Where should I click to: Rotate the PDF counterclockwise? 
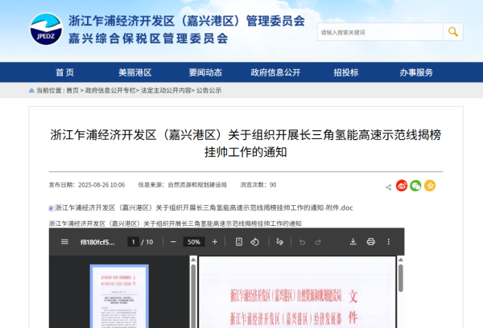pos(254,242)
